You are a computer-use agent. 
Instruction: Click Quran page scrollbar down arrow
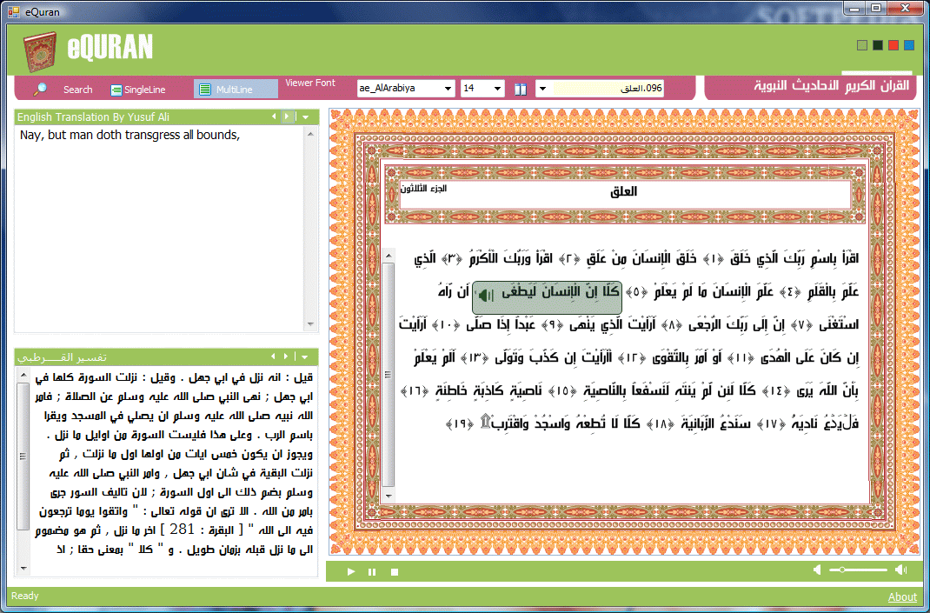click(389, 496)
